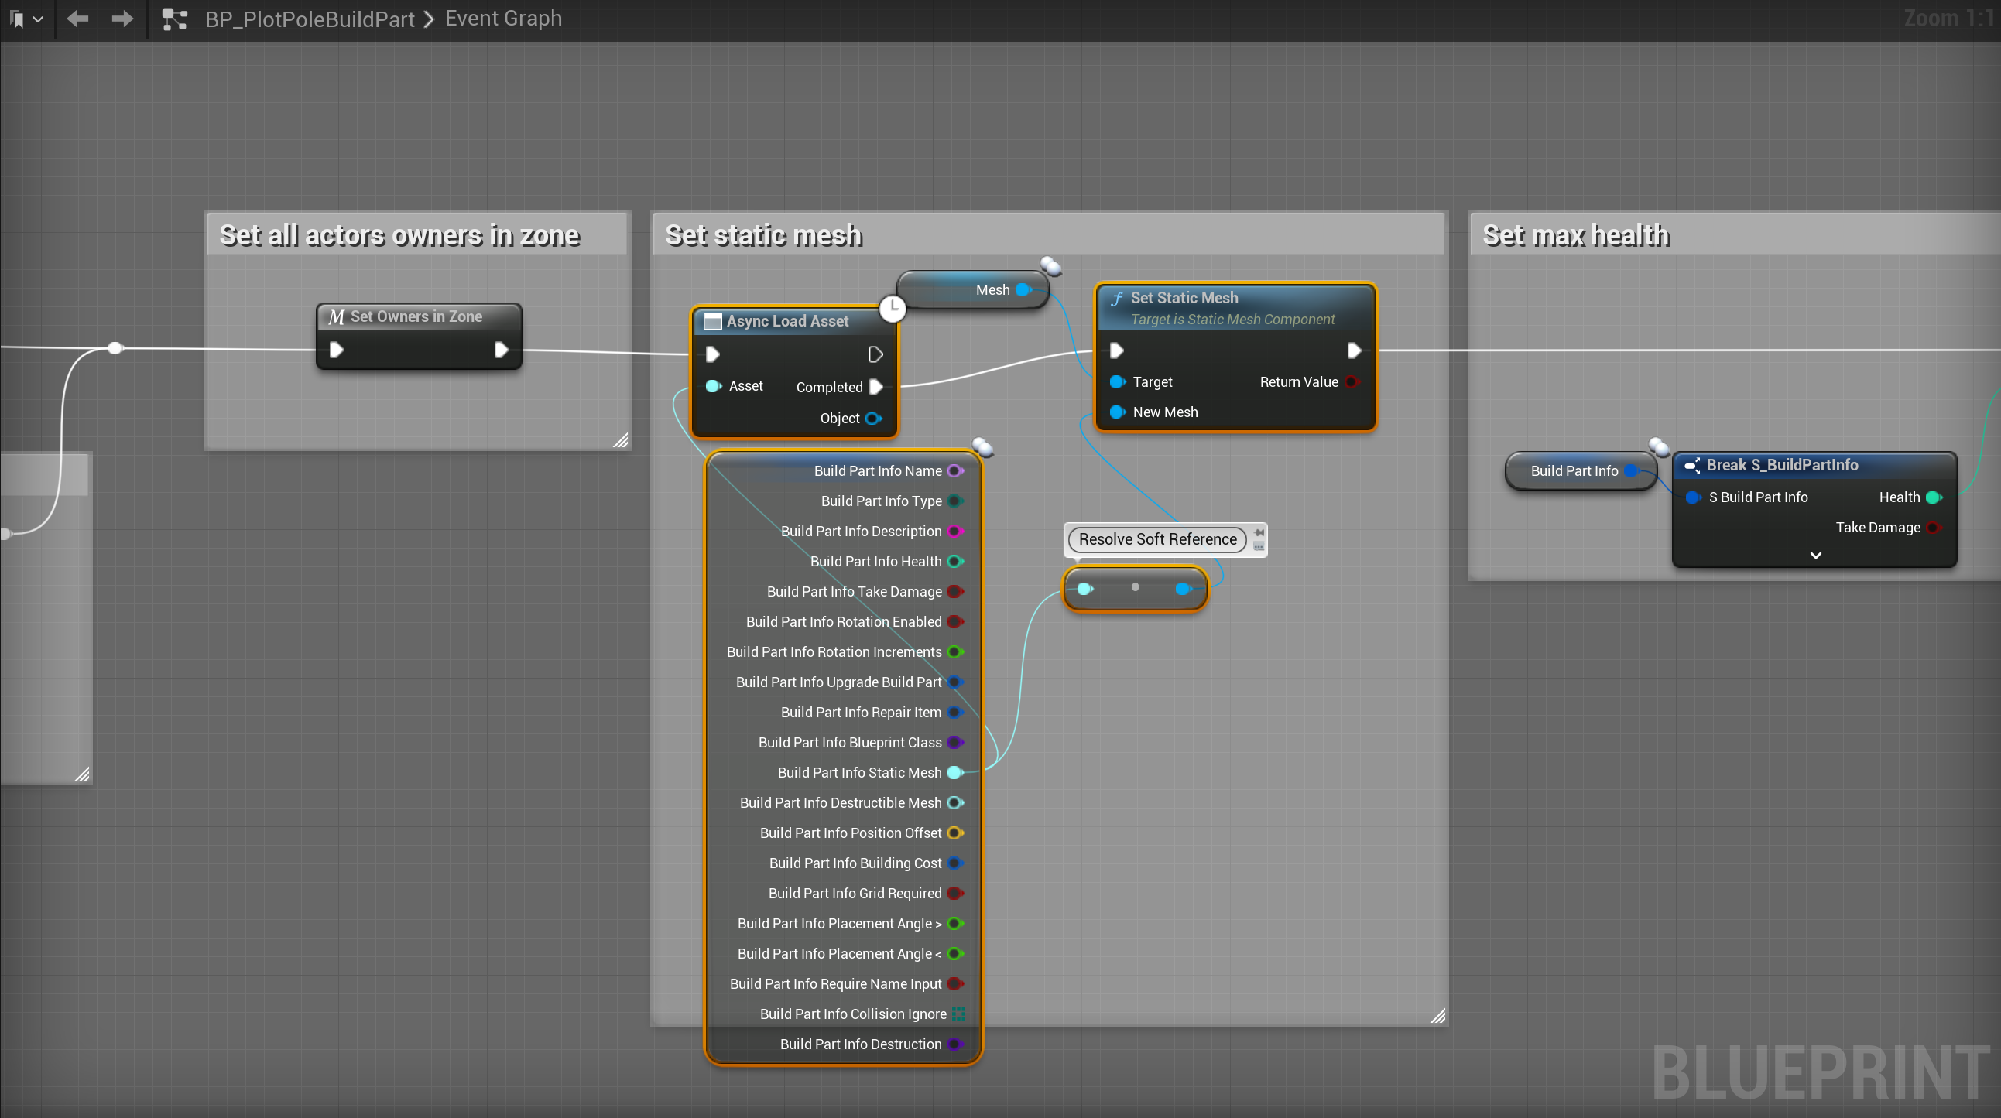Screen dimensions: 2001x1118
Task: Click the Completed exec pin on Async Load Asset
Action: (x=875, y=387)
